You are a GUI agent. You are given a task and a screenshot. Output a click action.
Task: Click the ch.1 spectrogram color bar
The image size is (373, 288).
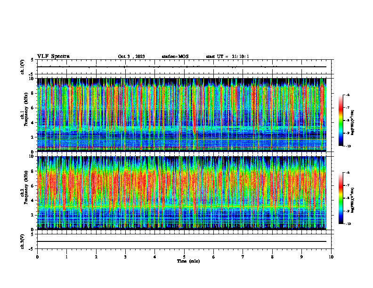tap(341, 120)
